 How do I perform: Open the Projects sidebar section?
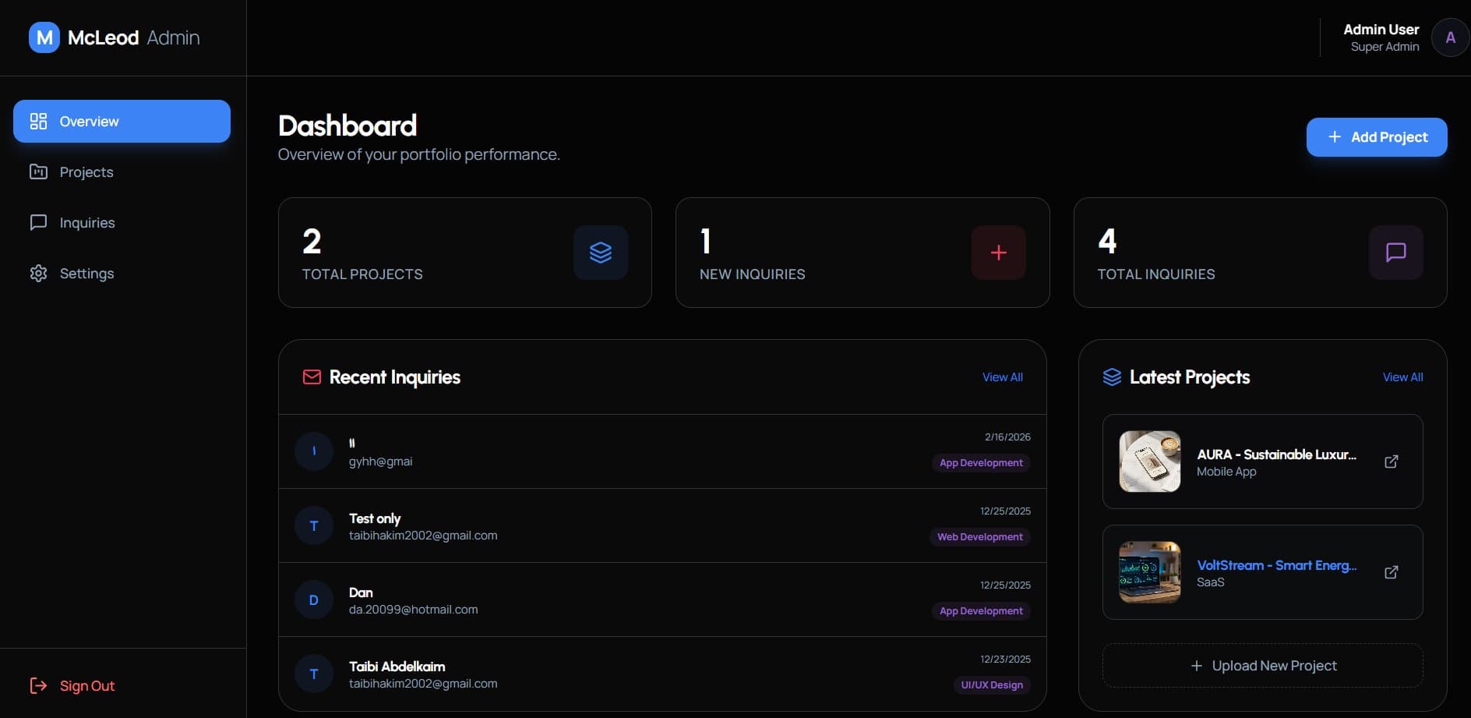[86, 172]
